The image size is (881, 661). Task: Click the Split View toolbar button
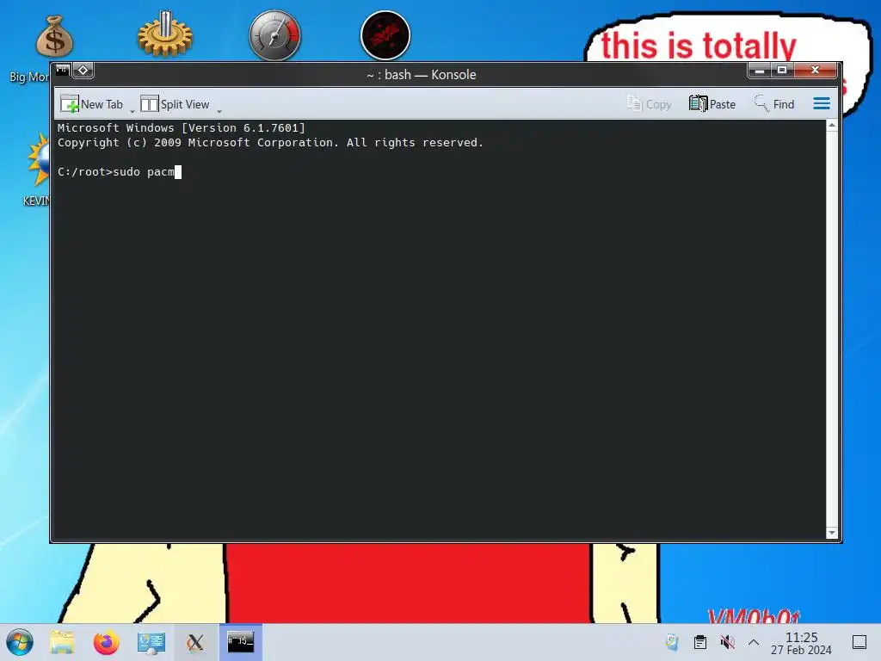click(x=175, y=104)
